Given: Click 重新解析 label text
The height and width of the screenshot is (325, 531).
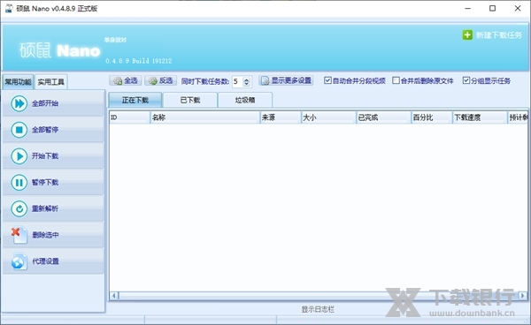Looking at the screenshot, I should 45,208.
